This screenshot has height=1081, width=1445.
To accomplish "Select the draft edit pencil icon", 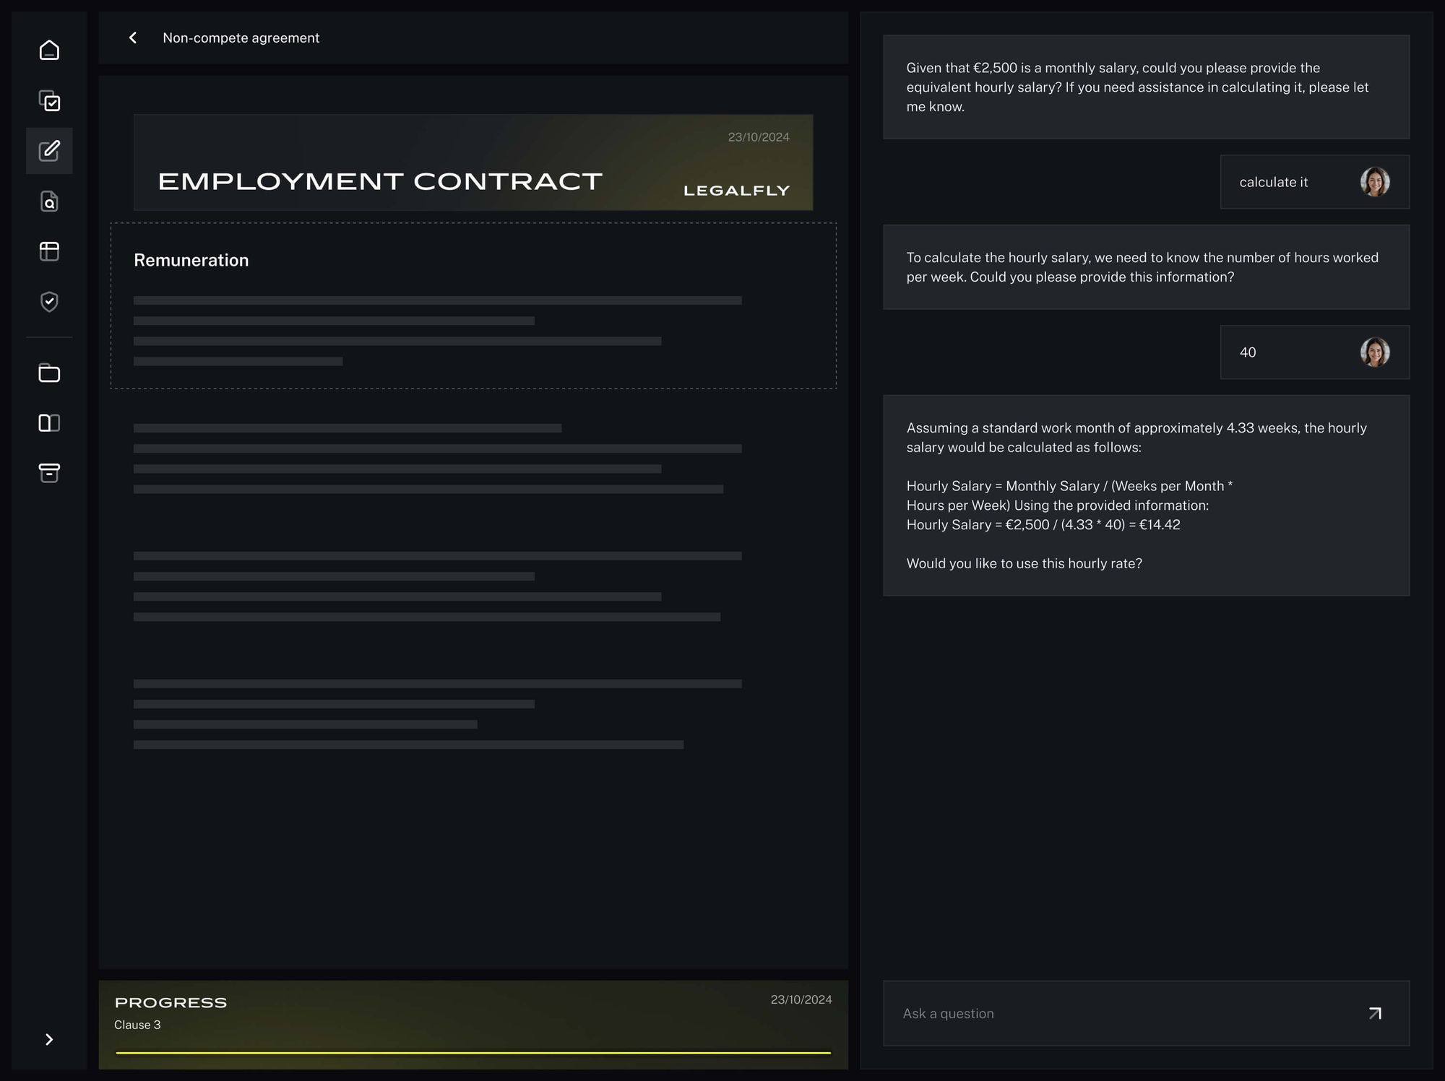I will tap(49, 151).
